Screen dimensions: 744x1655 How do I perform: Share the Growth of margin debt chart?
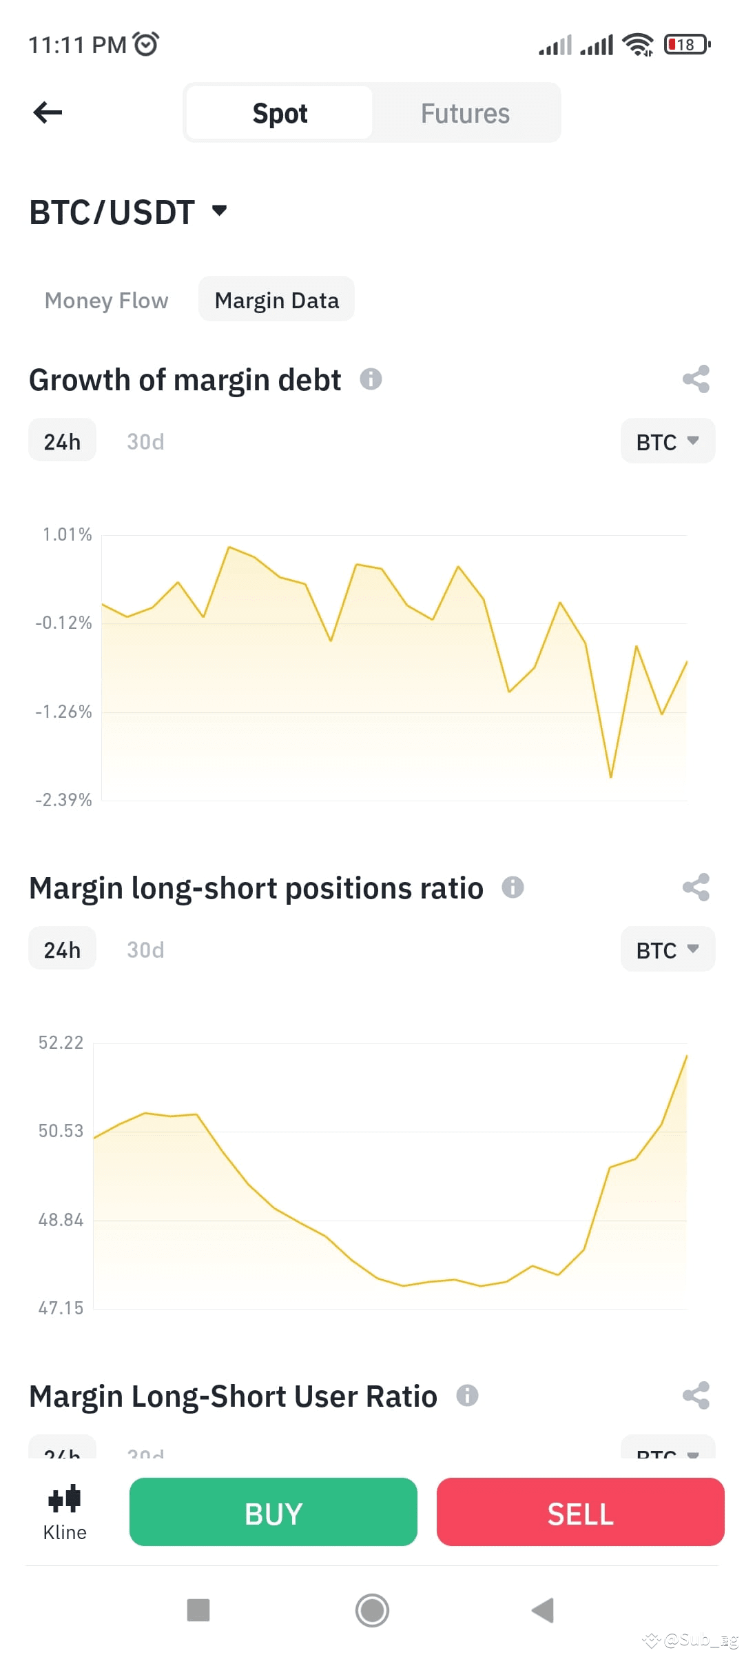pyautogui.click(x=696, y=380)
